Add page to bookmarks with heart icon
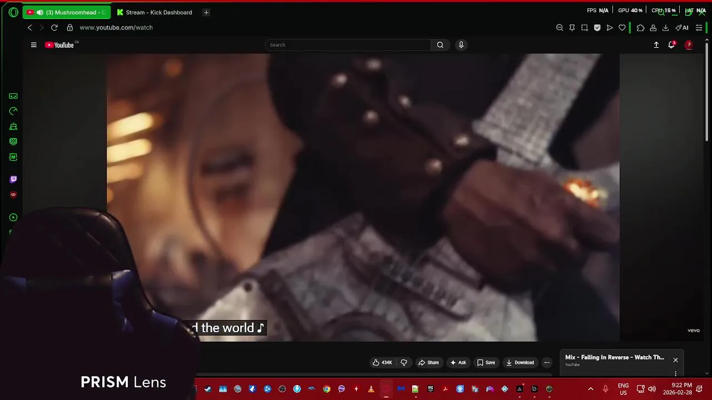Viewport: 712px width, 400px height. tap(622, 28)
